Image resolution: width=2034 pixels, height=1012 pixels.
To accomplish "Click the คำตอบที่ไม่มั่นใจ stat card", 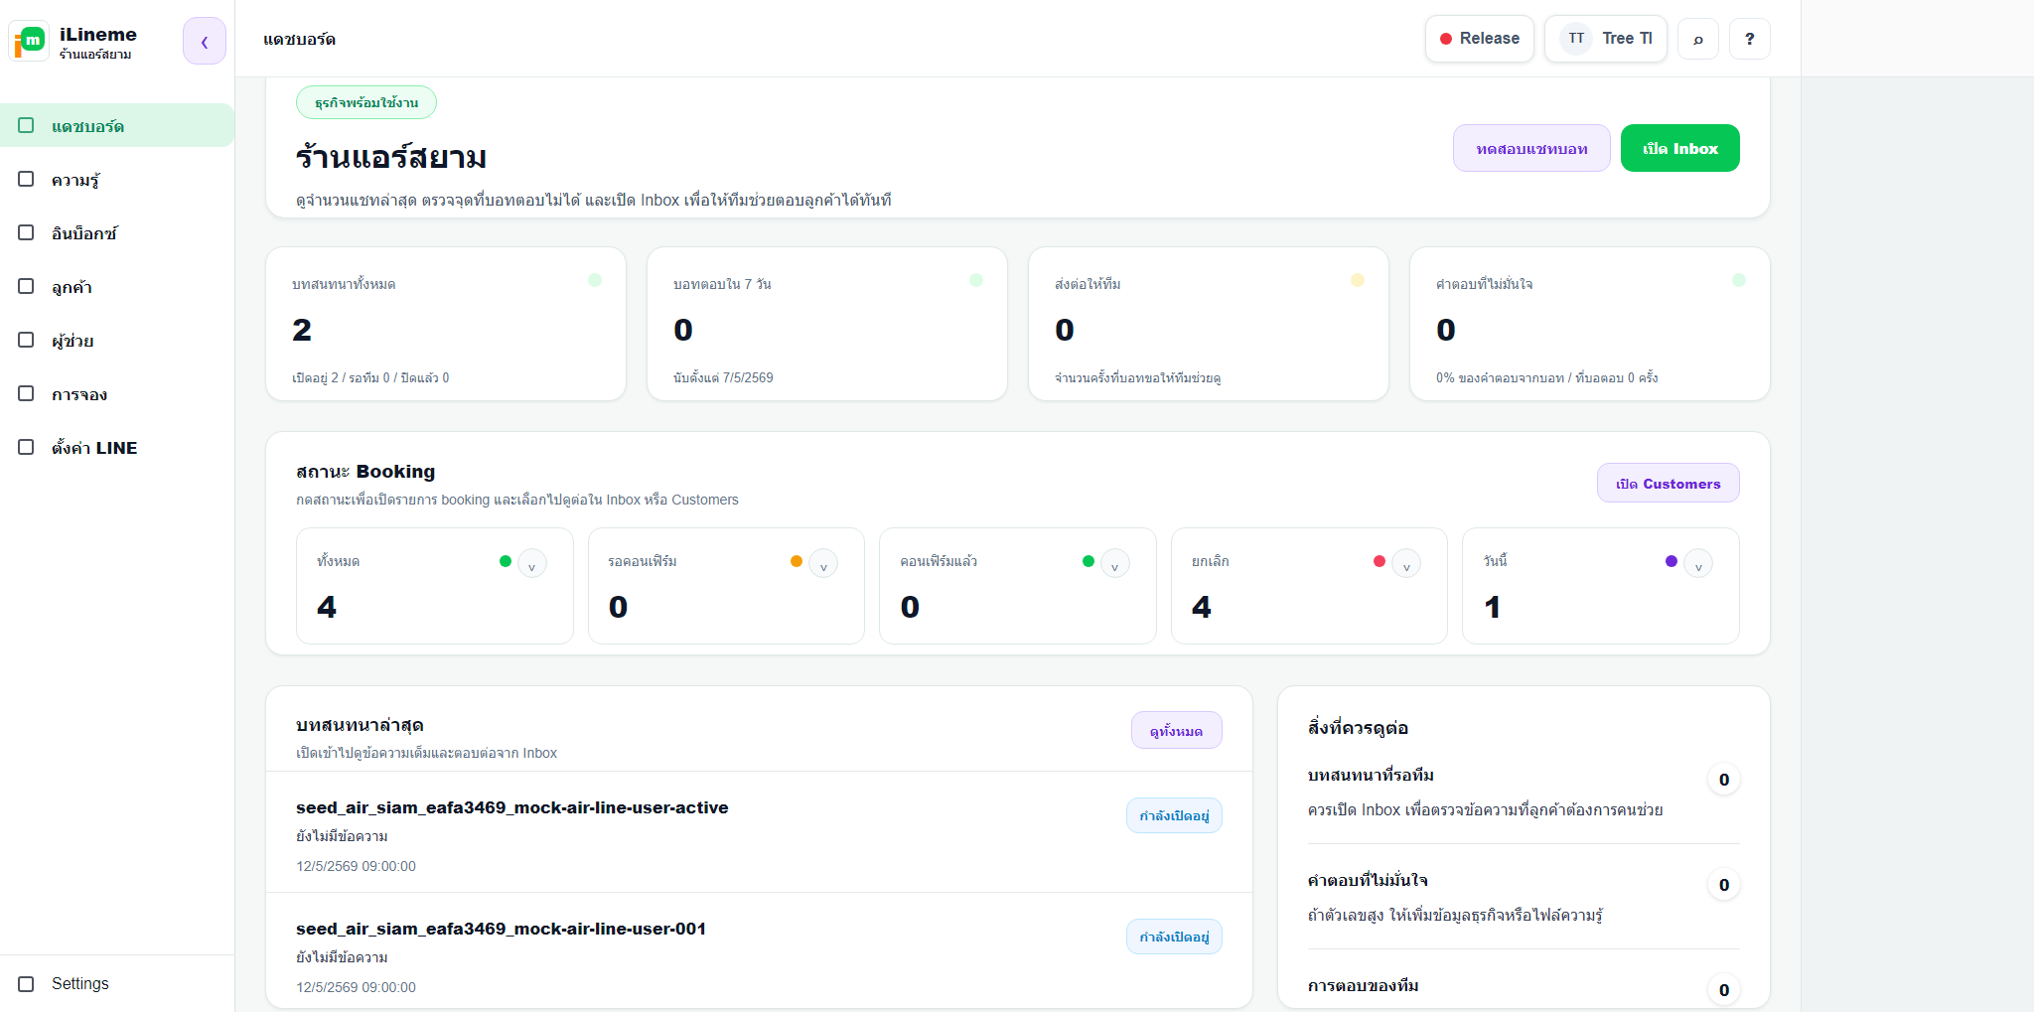I will (1590, 324).
